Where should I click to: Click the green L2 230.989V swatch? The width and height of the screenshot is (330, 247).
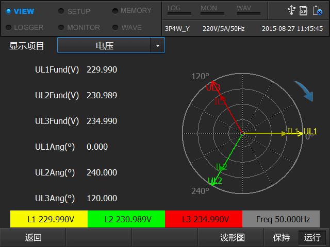(x=126, y=219)
